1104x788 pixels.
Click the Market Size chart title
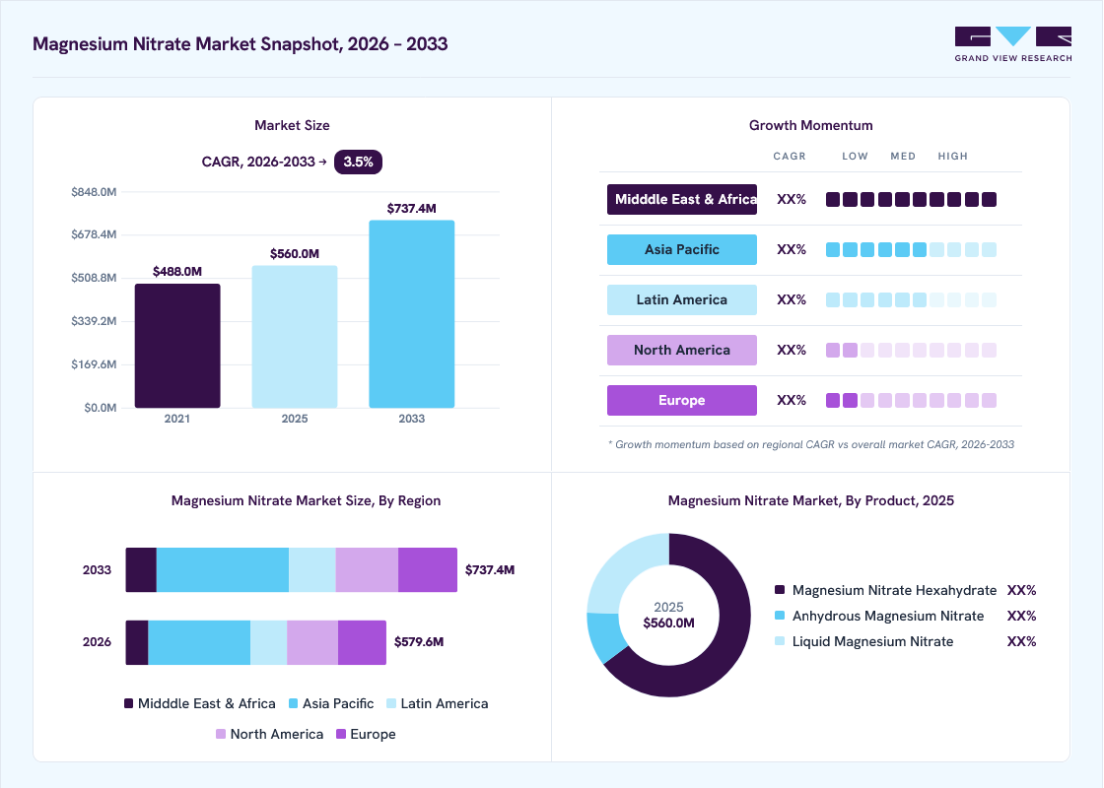292,125
